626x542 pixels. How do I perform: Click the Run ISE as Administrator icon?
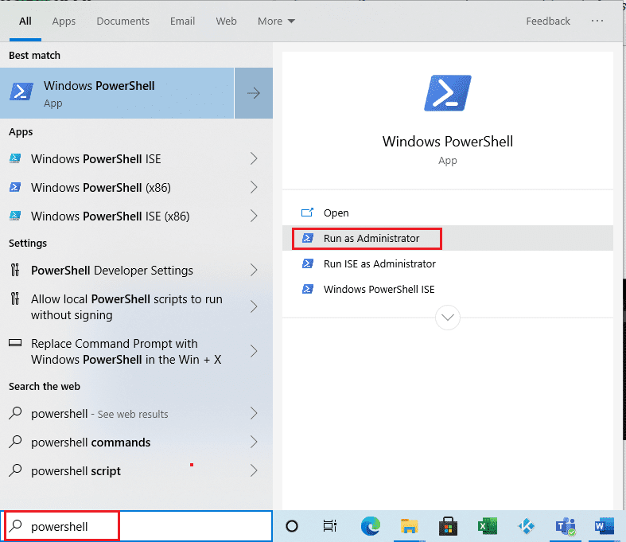click(x=307, y=263)
